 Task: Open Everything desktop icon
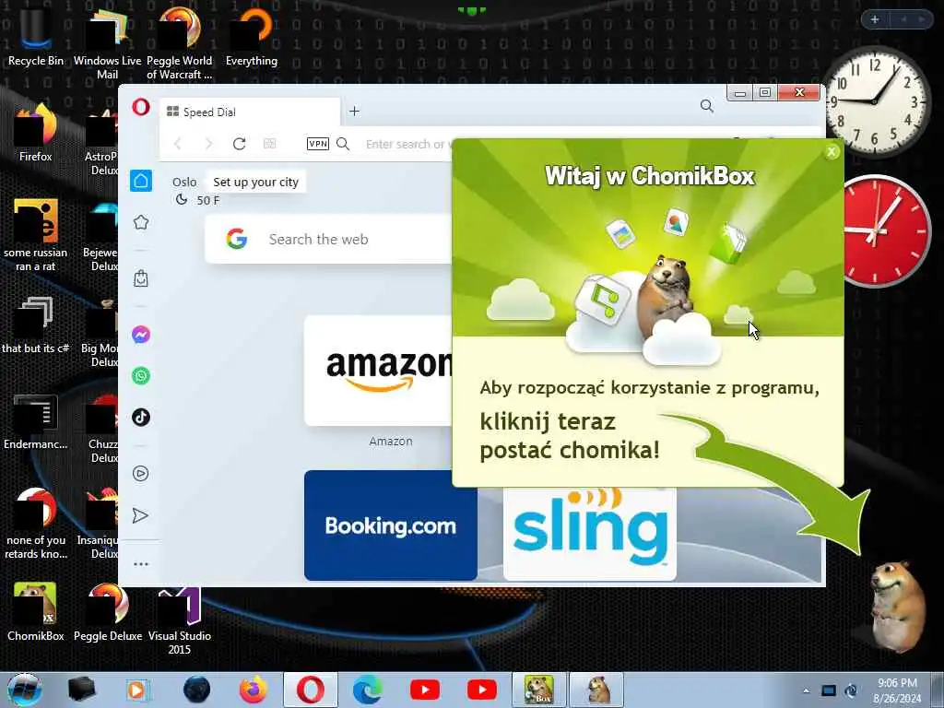coord(252,36)
